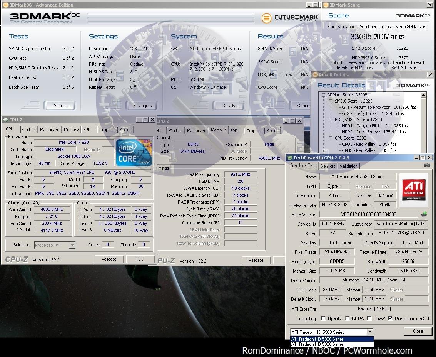Click the Core Speed 4838.8 MHz value

coord(52,209)
